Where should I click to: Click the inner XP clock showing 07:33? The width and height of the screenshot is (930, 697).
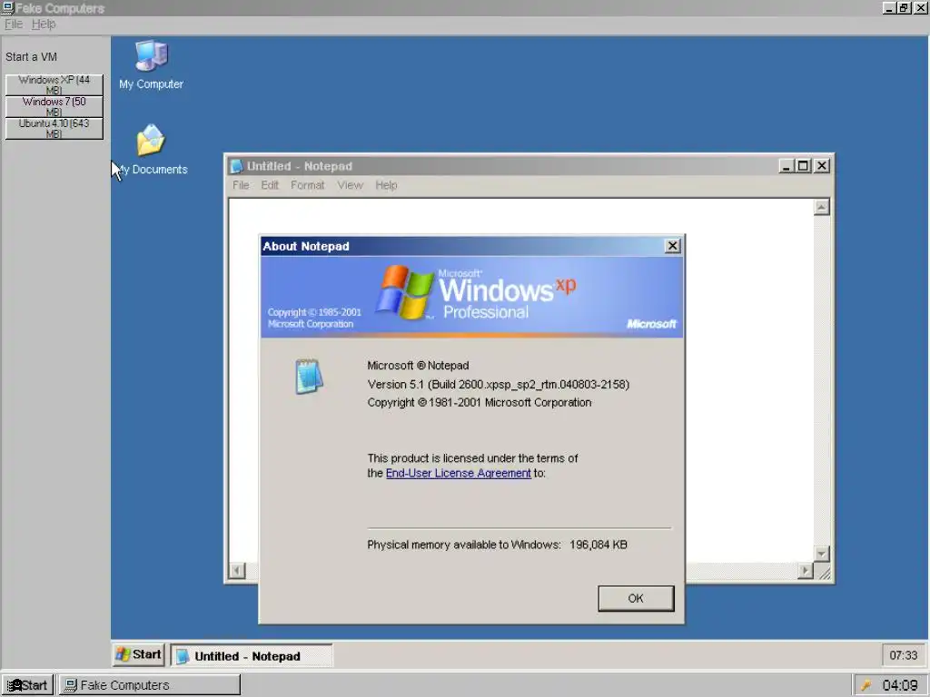click(903, 655)
